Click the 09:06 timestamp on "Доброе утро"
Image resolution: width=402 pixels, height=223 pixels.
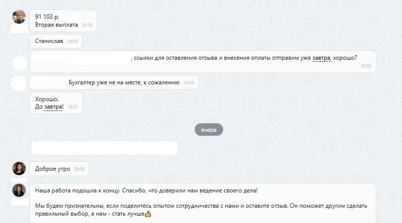[79, 169]
